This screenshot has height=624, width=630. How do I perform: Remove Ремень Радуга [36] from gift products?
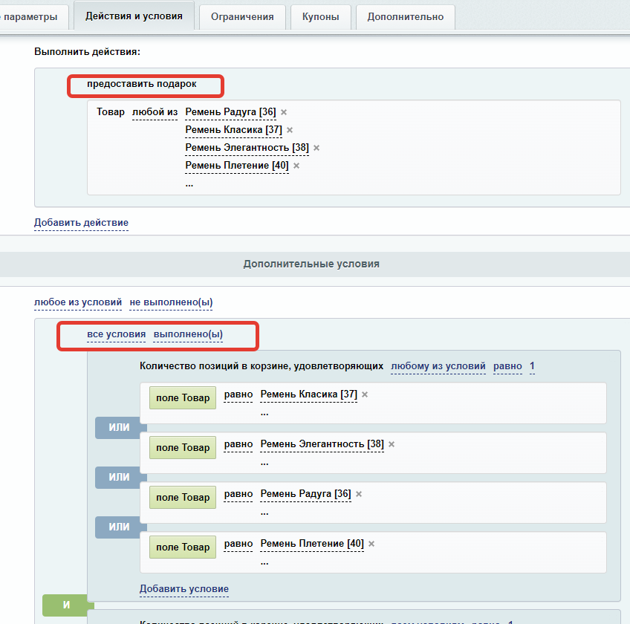coord(284,112)
